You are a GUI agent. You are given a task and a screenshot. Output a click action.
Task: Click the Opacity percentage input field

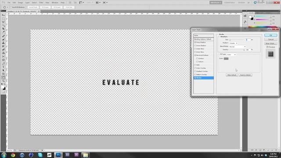pyautogui.click(x=248, y=50)
